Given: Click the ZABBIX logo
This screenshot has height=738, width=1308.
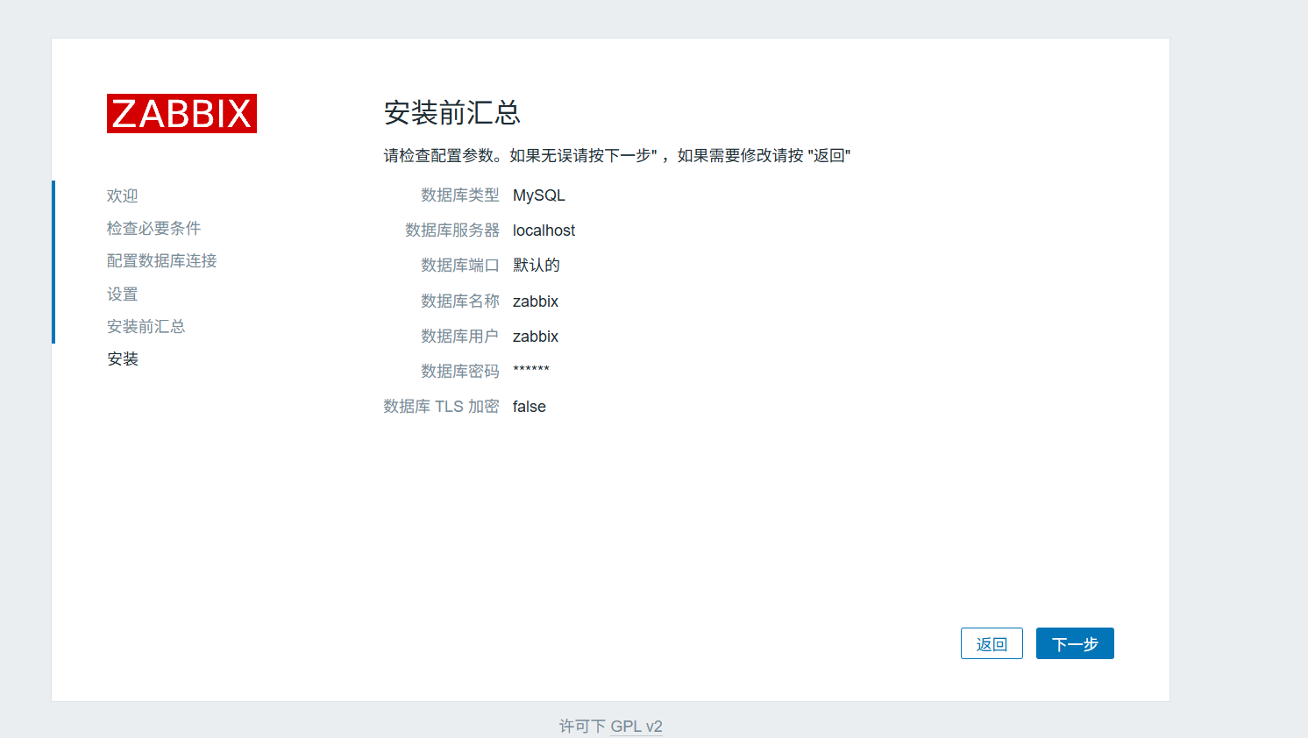Looking at the screenshot, I should 181,114.
